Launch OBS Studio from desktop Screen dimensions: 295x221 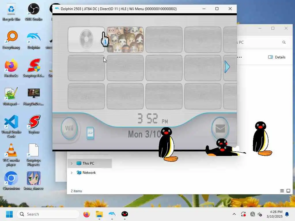point(33,12)
